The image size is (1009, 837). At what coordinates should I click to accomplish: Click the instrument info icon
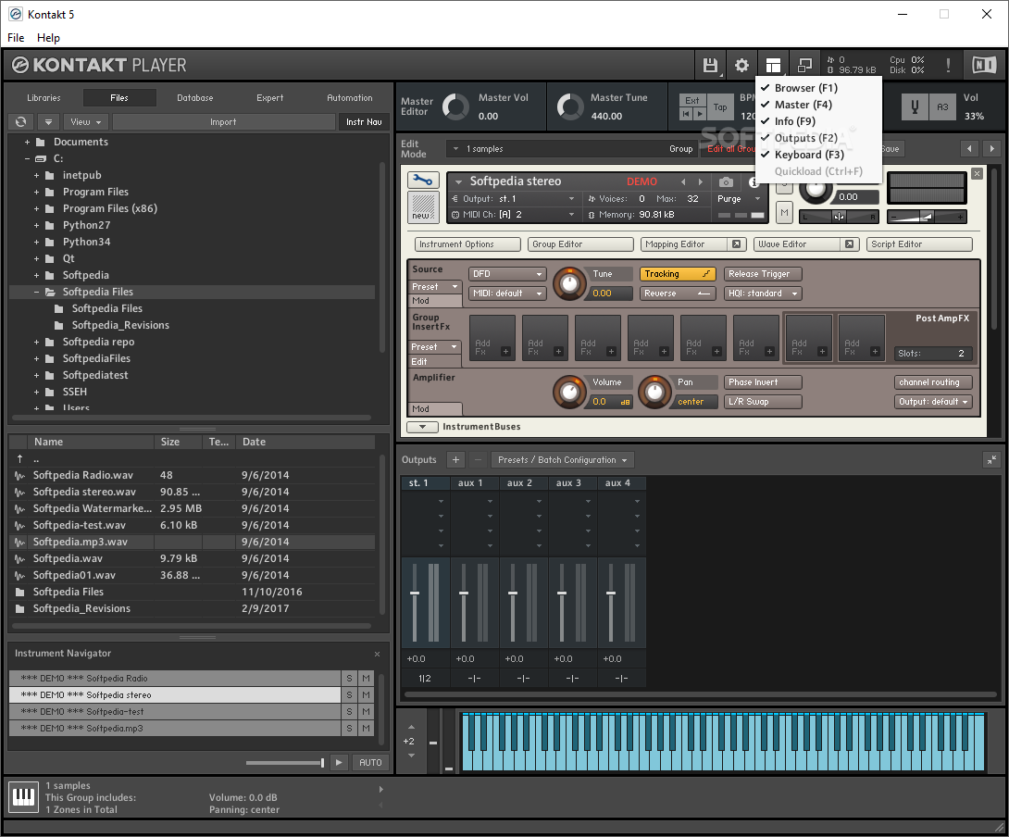[x=754, y=182]
